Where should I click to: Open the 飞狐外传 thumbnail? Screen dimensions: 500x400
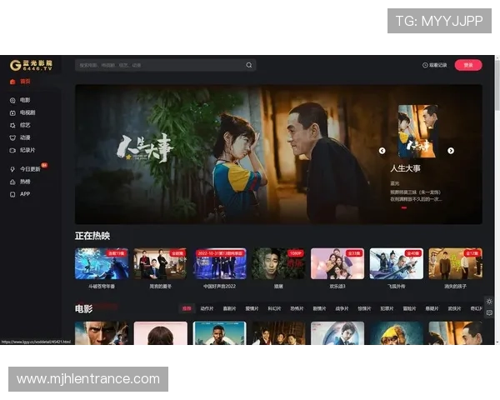click(397, 264)
